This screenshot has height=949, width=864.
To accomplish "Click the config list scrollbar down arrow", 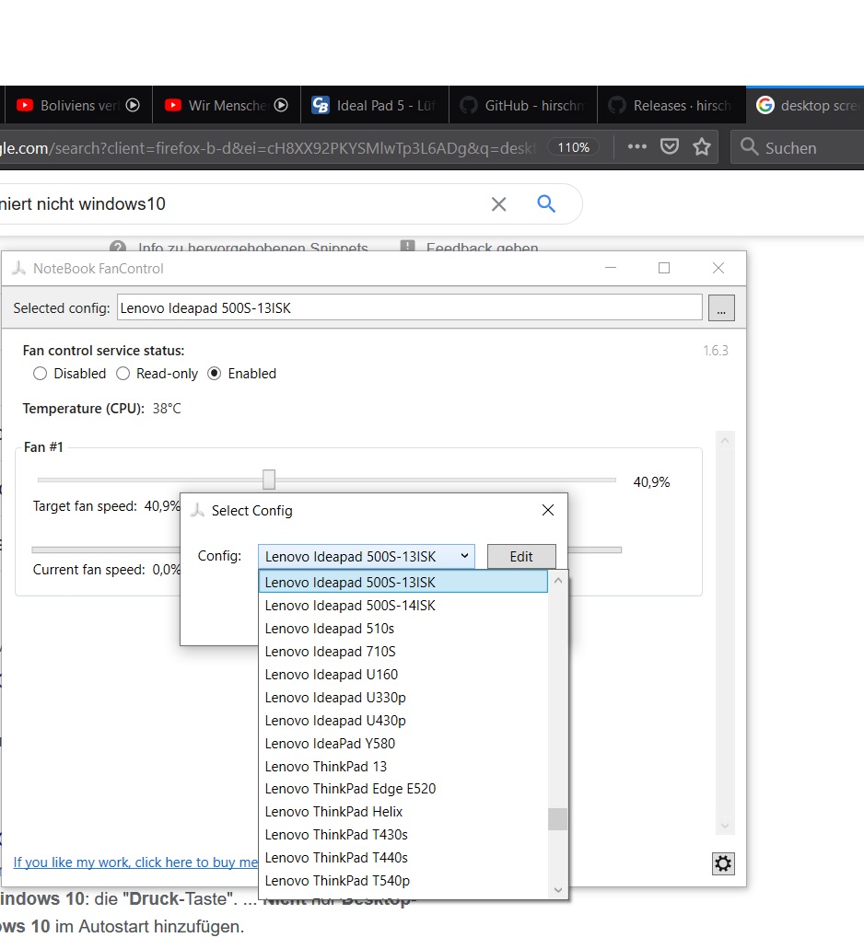I will [557, 890].
